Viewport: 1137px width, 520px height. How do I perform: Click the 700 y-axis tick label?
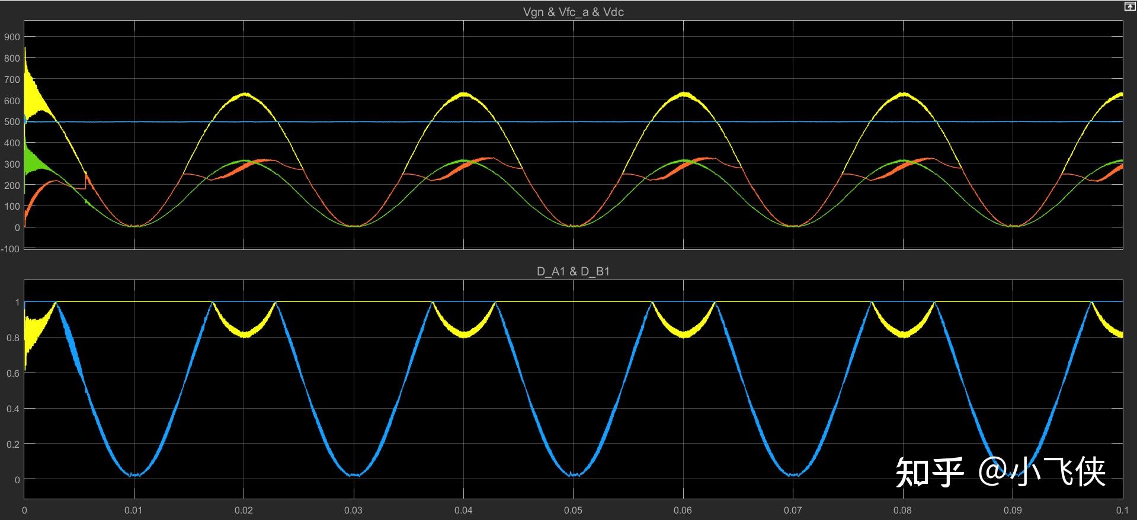(12, 79)
